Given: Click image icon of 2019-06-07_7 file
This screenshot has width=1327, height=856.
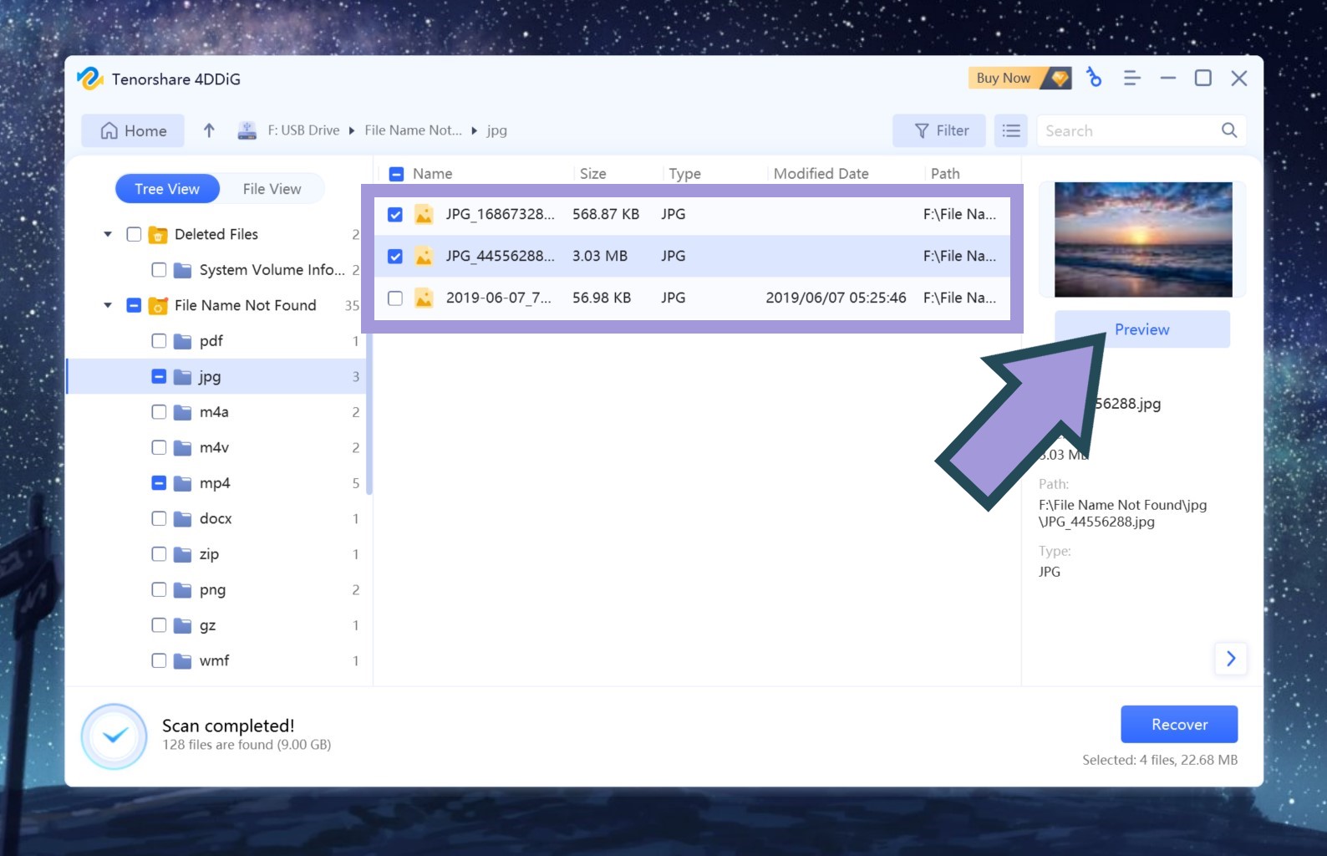Looking at the screenshot, I should pos(424,298).
